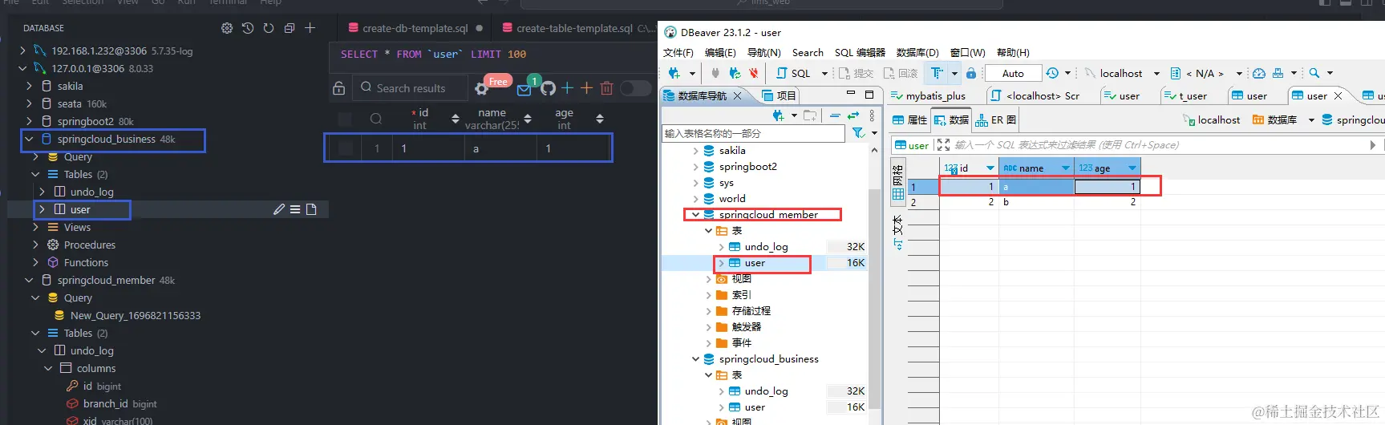Click the DBeaver lock toolbar icon
Image resolution: width=1385 pixels, height=425 pixels.
(971, 73)
